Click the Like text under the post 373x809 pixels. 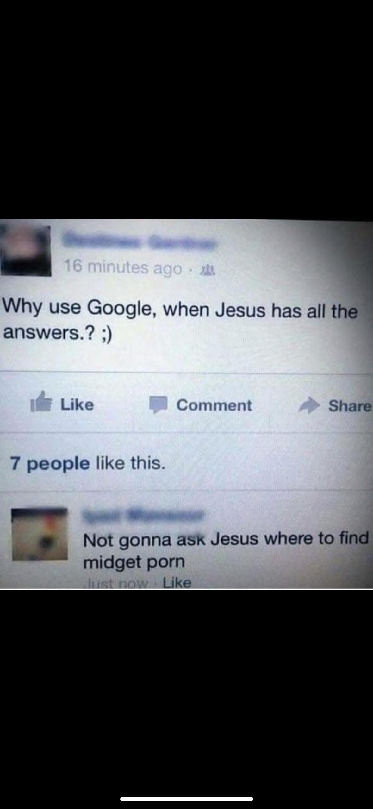[77, 404]
